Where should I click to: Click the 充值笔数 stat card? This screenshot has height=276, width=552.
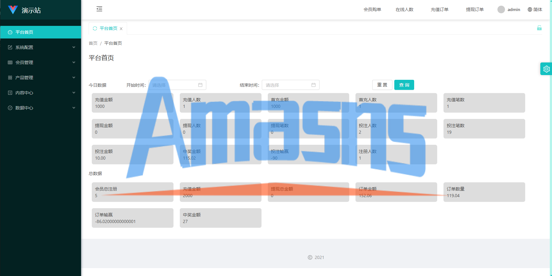(x=484, y=103)
